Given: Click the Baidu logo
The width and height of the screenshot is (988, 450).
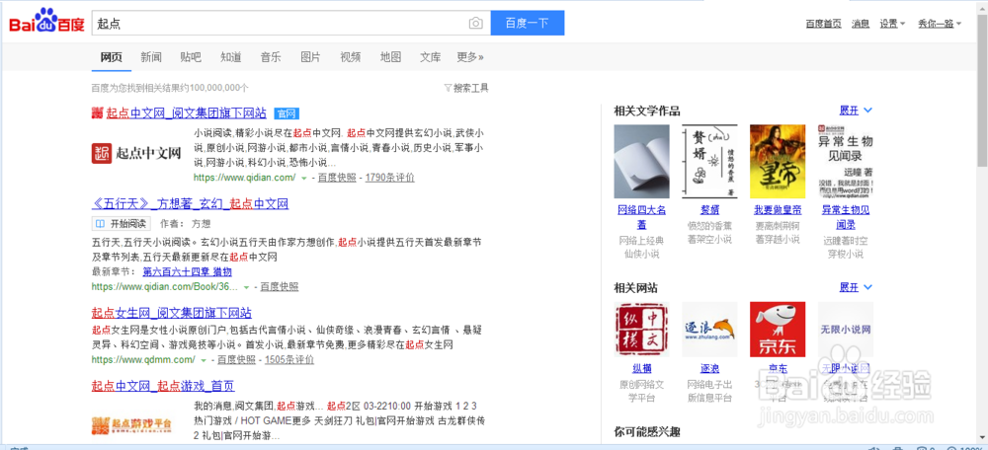Looking at the screenshot, I should pos(46,22).
